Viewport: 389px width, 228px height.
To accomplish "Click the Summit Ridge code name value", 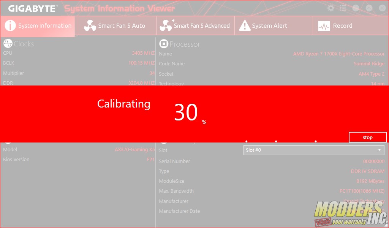I will [x=369, y=64].
